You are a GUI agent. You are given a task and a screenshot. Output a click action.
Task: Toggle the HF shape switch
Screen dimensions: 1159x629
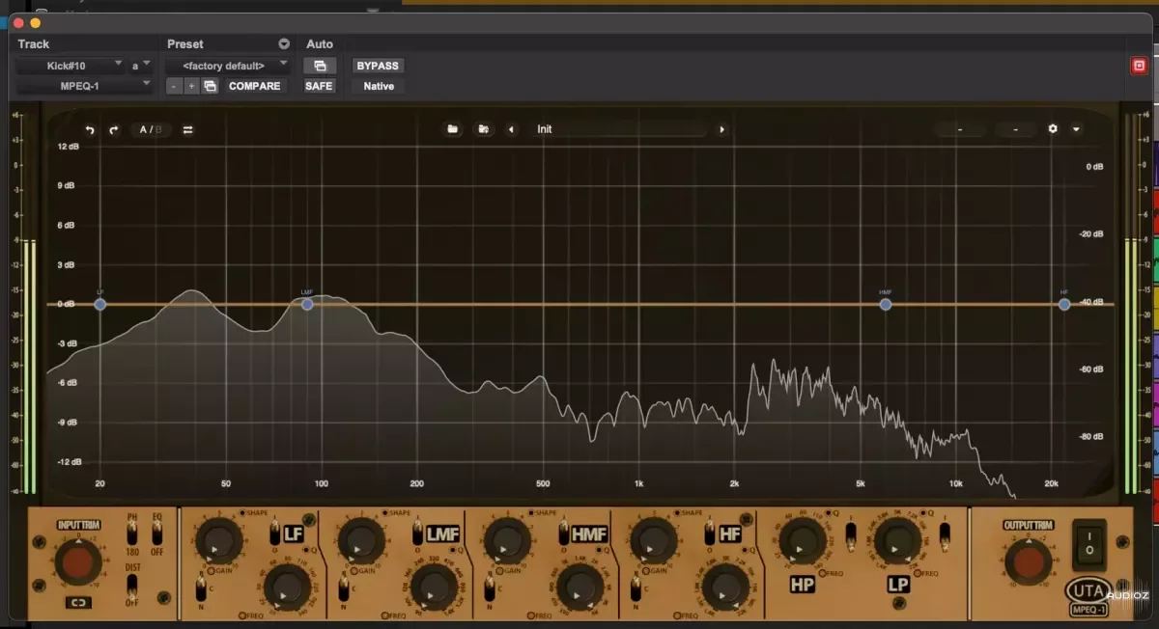pyautogui.click(x=708, y=533)
